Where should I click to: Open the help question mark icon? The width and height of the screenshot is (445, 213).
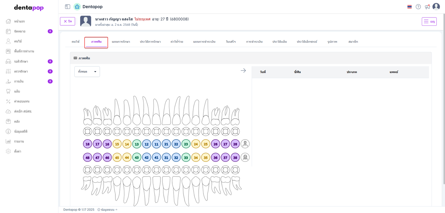point(418,7)
